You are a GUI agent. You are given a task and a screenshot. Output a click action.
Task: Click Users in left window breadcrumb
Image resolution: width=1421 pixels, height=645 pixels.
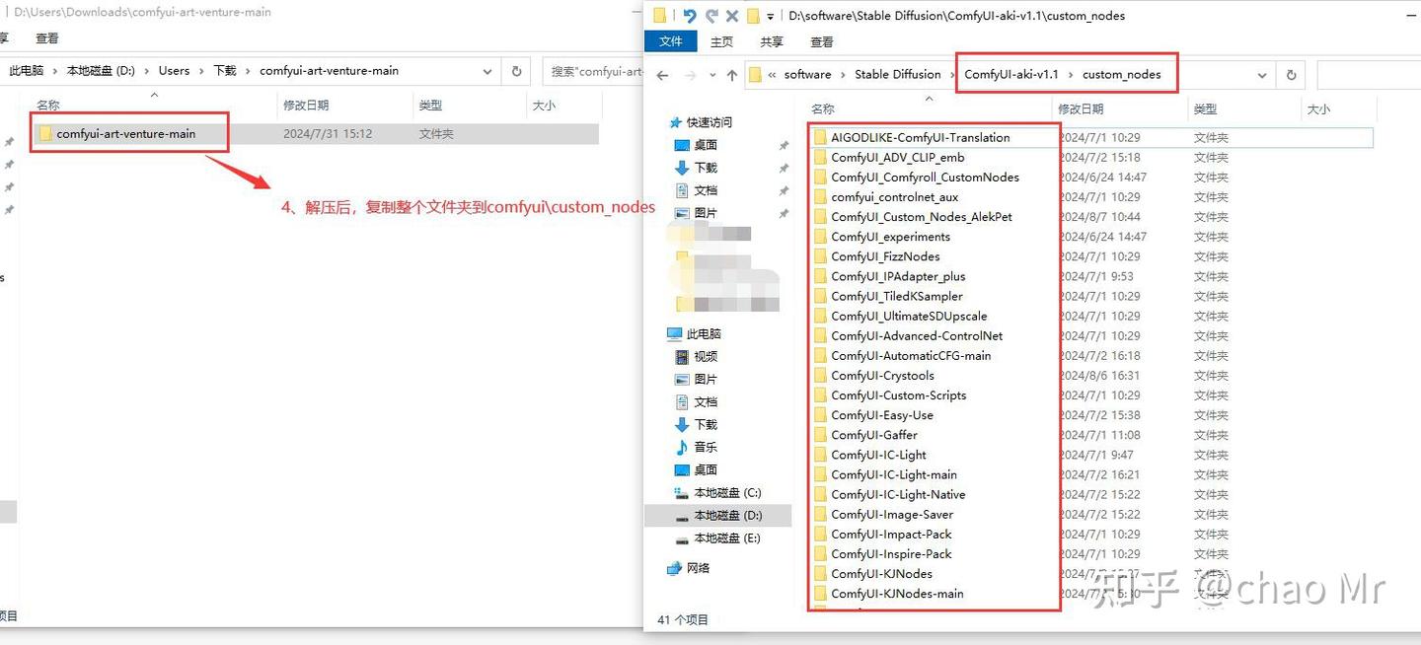point(174,71)
